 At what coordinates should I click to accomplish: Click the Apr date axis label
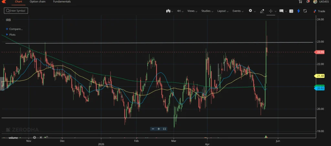(x=207, y=144)
